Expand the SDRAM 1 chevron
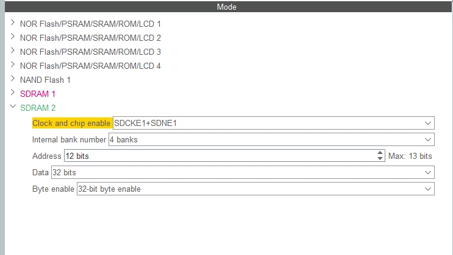453x255 pixels. 12,93
